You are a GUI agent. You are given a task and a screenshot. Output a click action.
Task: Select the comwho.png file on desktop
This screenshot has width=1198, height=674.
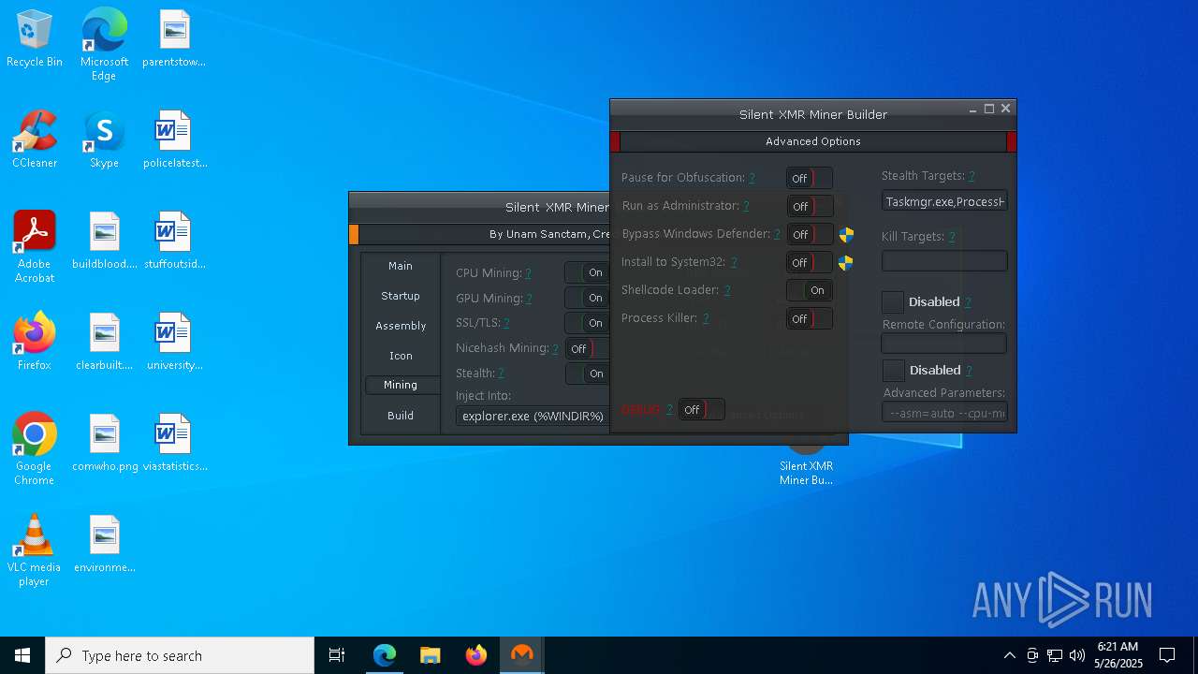104,443
